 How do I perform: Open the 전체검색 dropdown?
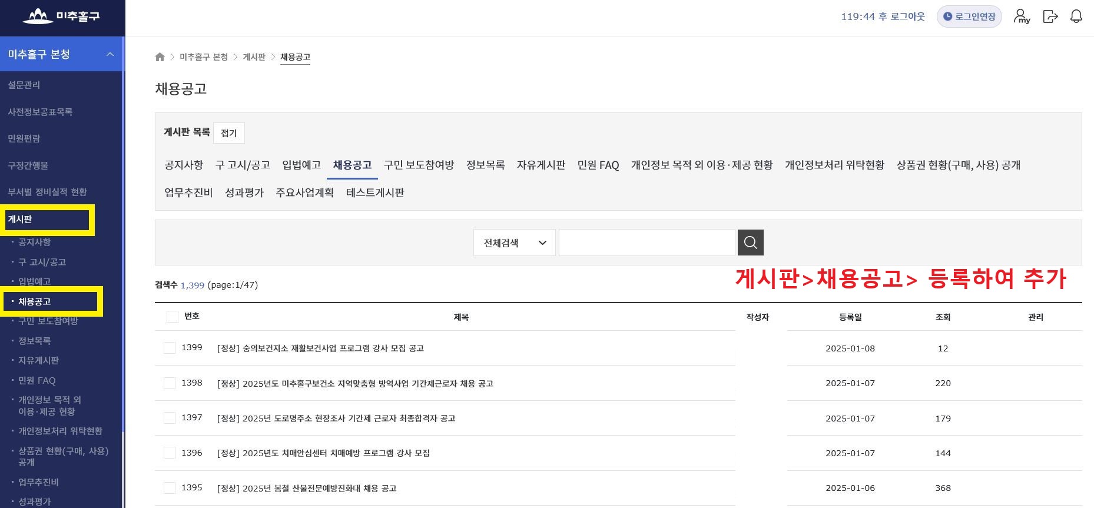click(514, 243)
